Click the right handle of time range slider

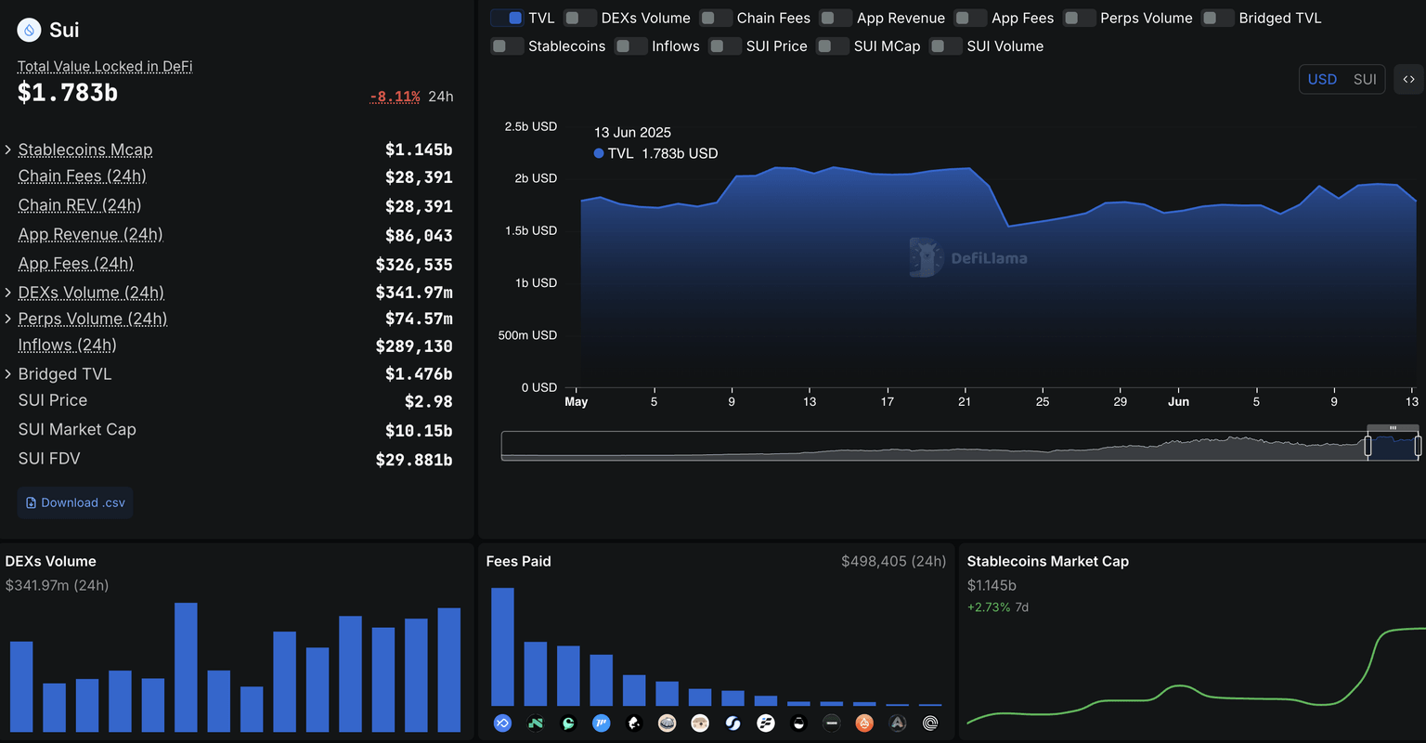(1418, 446)
